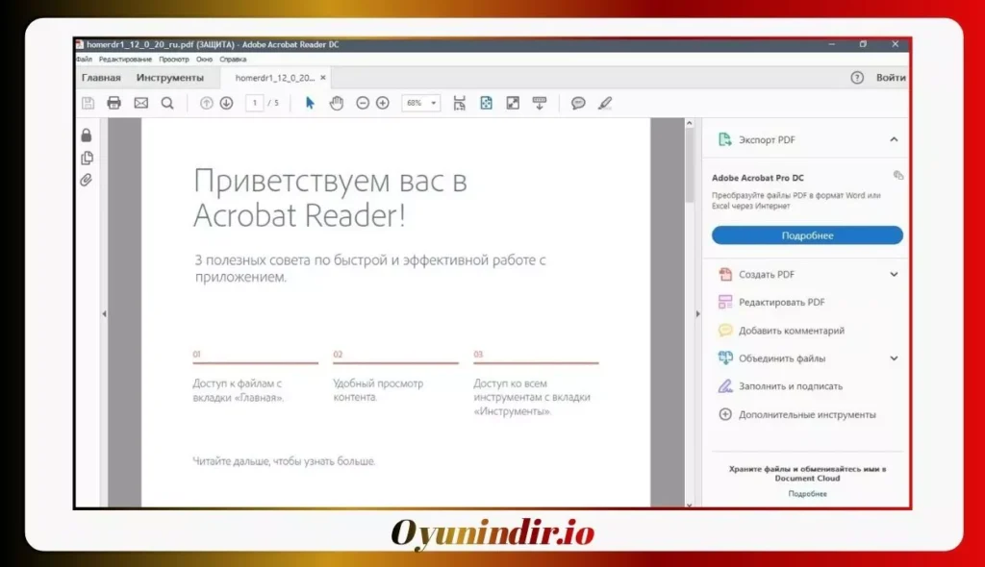Select the homerdr1_12_0_20 document tab
The width and height of the screenshot is (985, 567).
pyautogui.click(x=274, y=78)
